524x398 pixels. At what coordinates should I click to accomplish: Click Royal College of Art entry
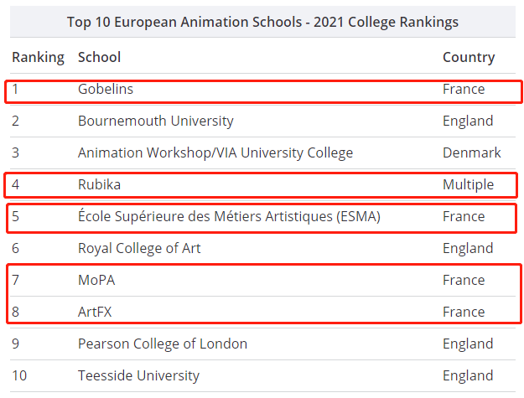139,248
